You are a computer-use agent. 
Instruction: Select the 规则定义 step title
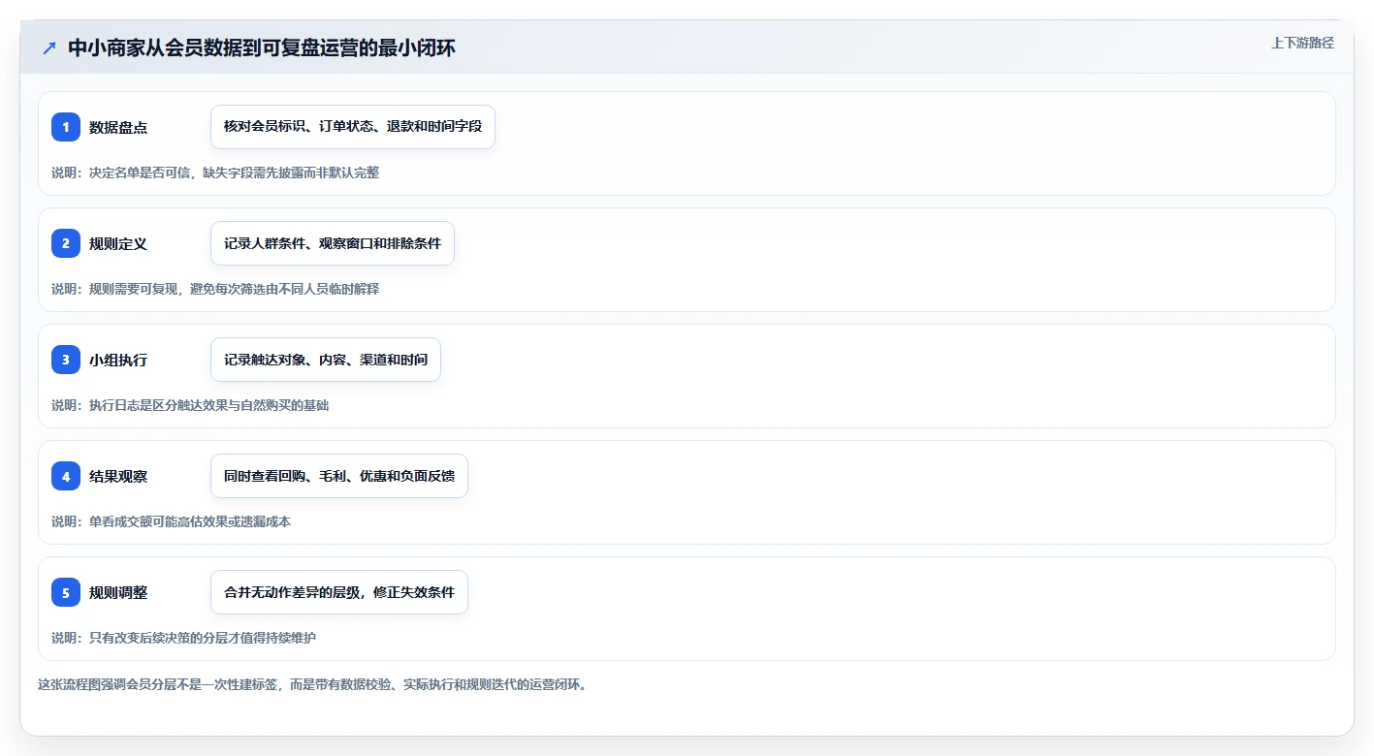118,243
